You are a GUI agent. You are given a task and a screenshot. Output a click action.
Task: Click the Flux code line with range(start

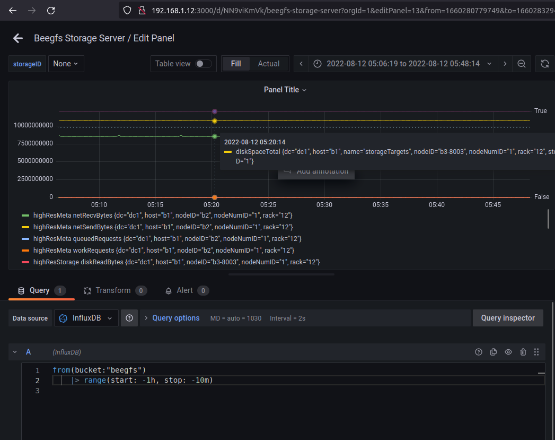298,381
